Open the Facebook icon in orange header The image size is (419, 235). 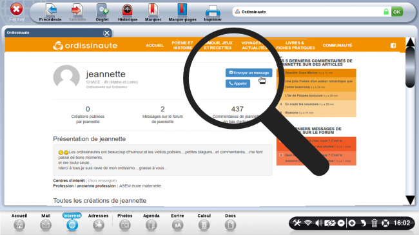pos(393,46)
